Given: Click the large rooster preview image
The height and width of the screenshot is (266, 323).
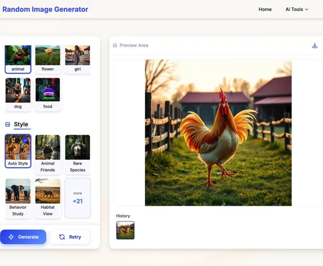Looking at the screenshot, I should point(218,133).
